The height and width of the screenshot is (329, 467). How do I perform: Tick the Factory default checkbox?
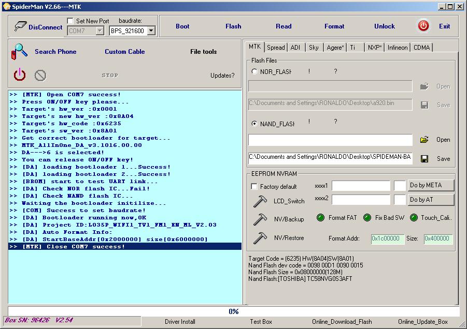(254, 186)
